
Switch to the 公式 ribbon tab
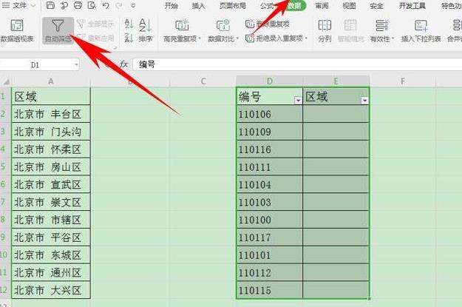[267, 5]
